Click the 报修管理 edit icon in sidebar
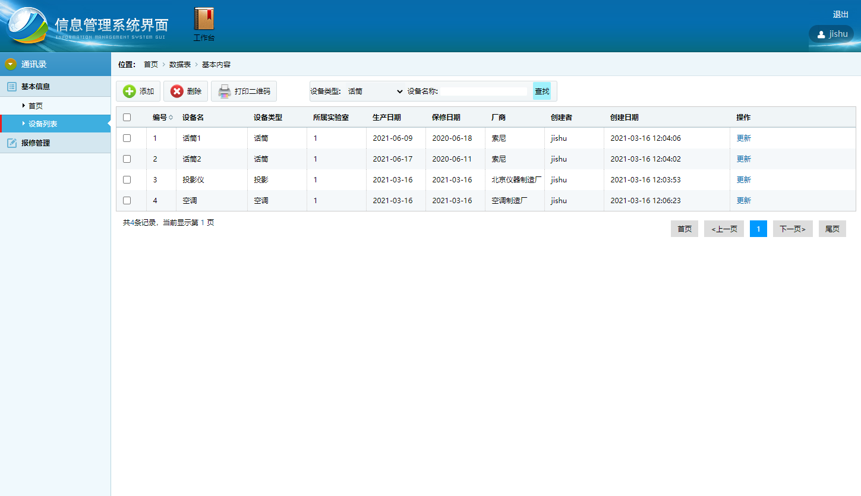The width and height of the screenshot is (861, 496). 11,143
